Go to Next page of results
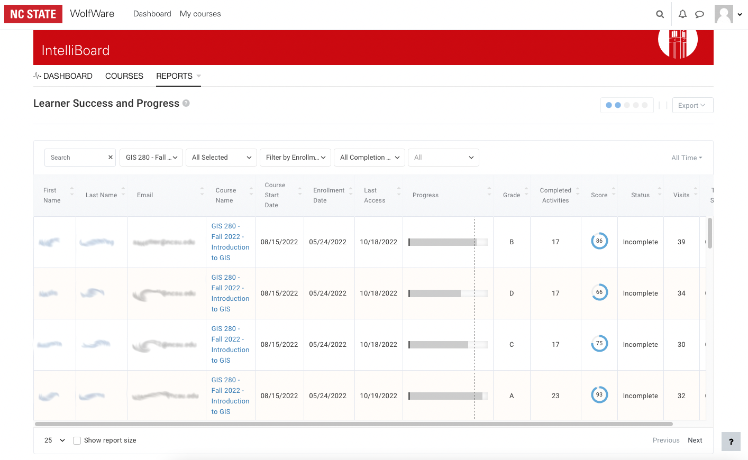This screenshot has height=460, width=748. pos(695,440)
